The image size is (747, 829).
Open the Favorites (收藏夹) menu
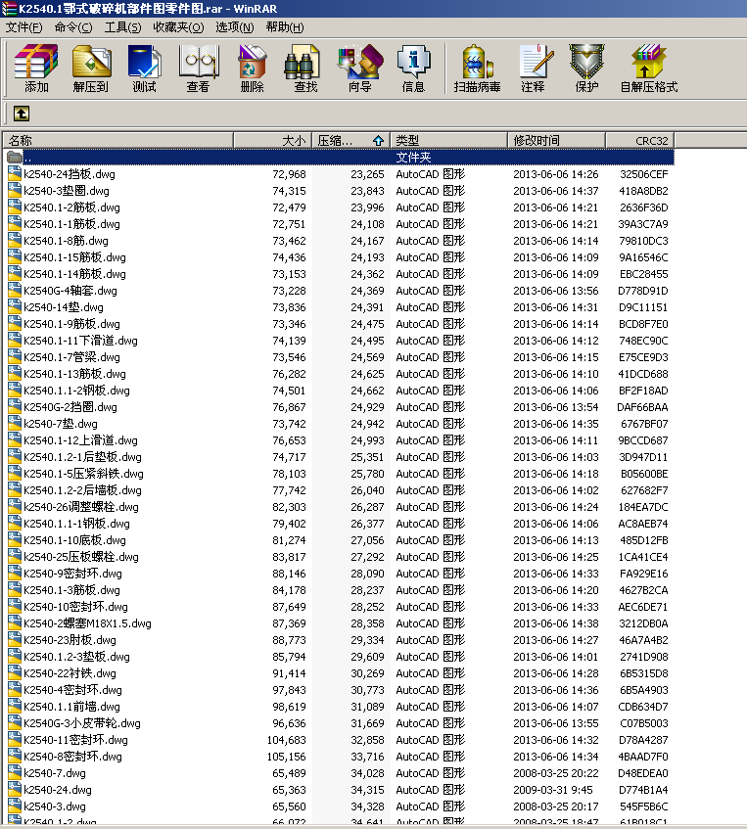178,27
